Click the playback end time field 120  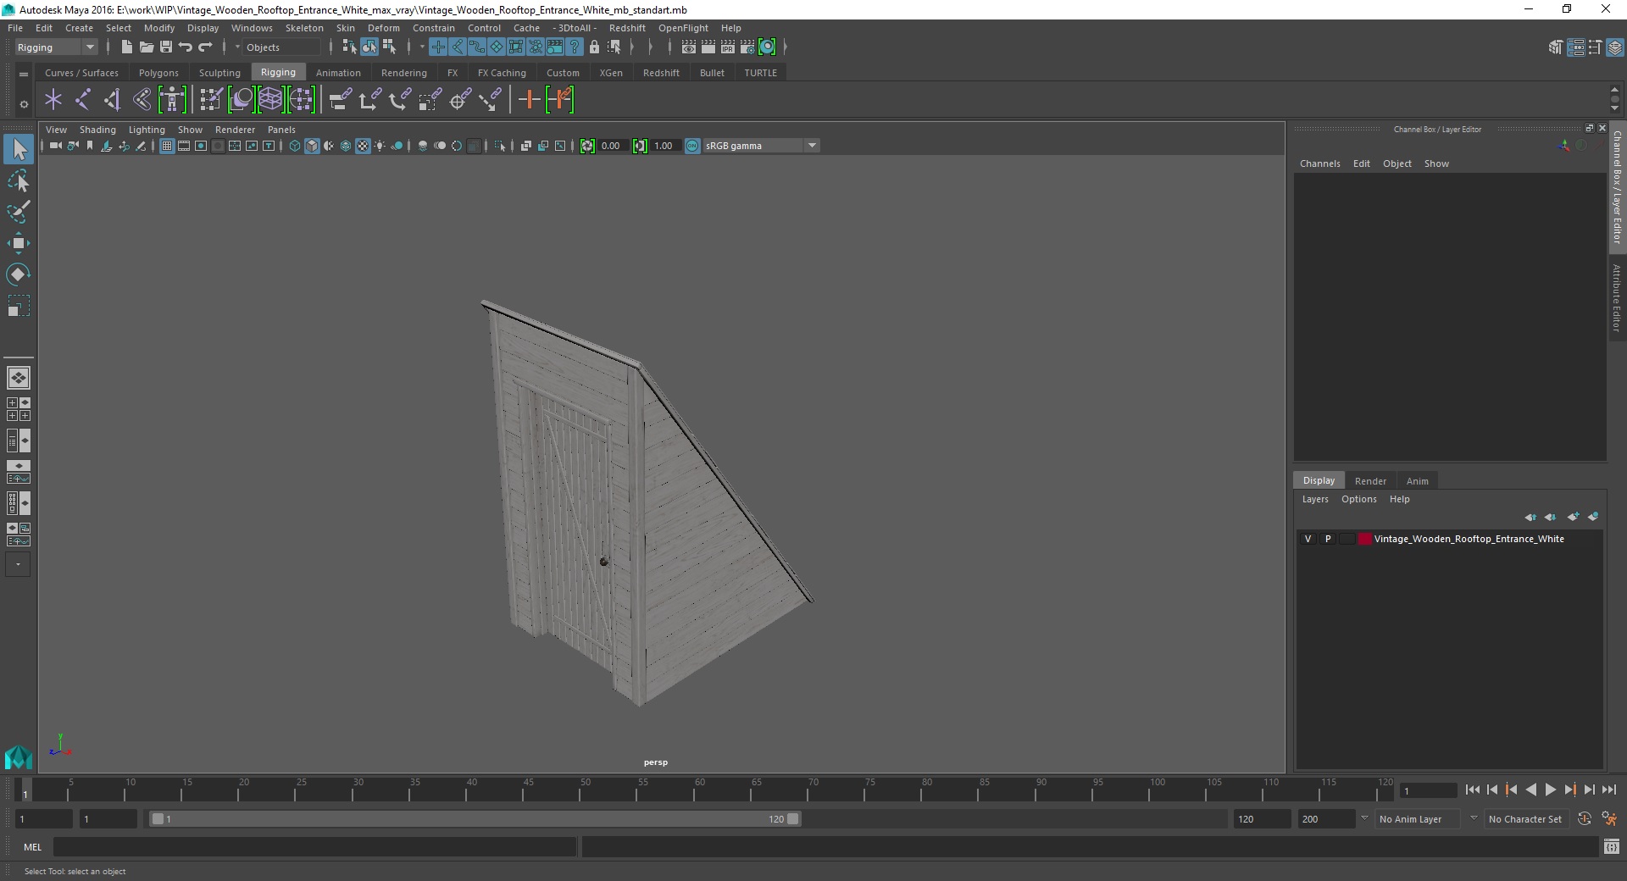1262,819
